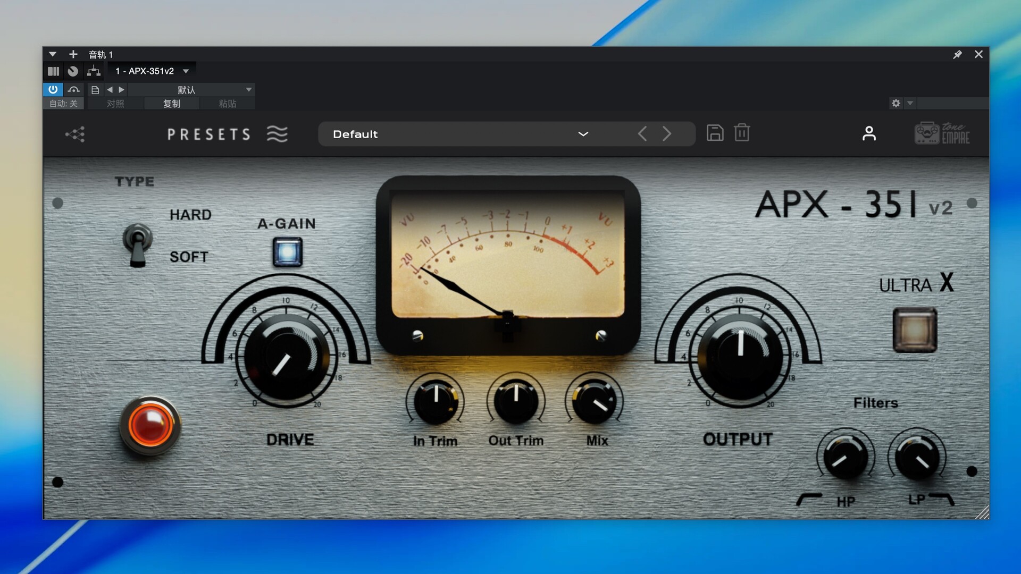The width and height of the screenshot is (1021, 574).
Task: Click the DRIVE knob
Action: pyautogui.click(x=287, y=356)
